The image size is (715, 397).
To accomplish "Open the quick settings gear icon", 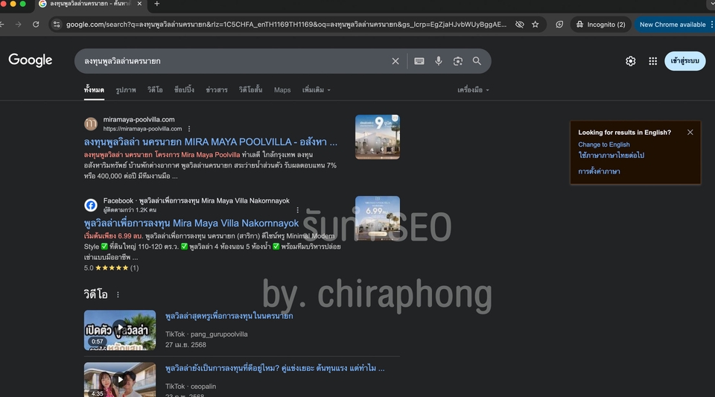I will [x=631, y=61].
